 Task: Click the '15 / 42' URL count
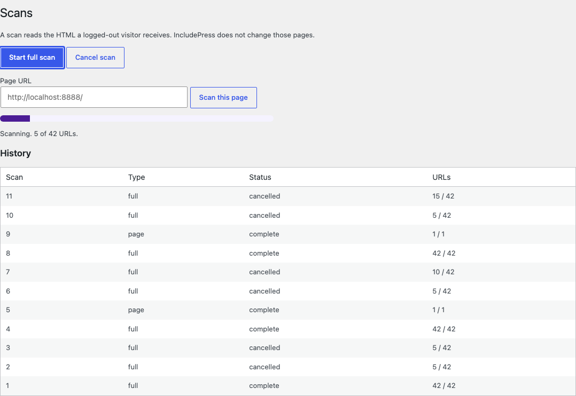[443, 196]
